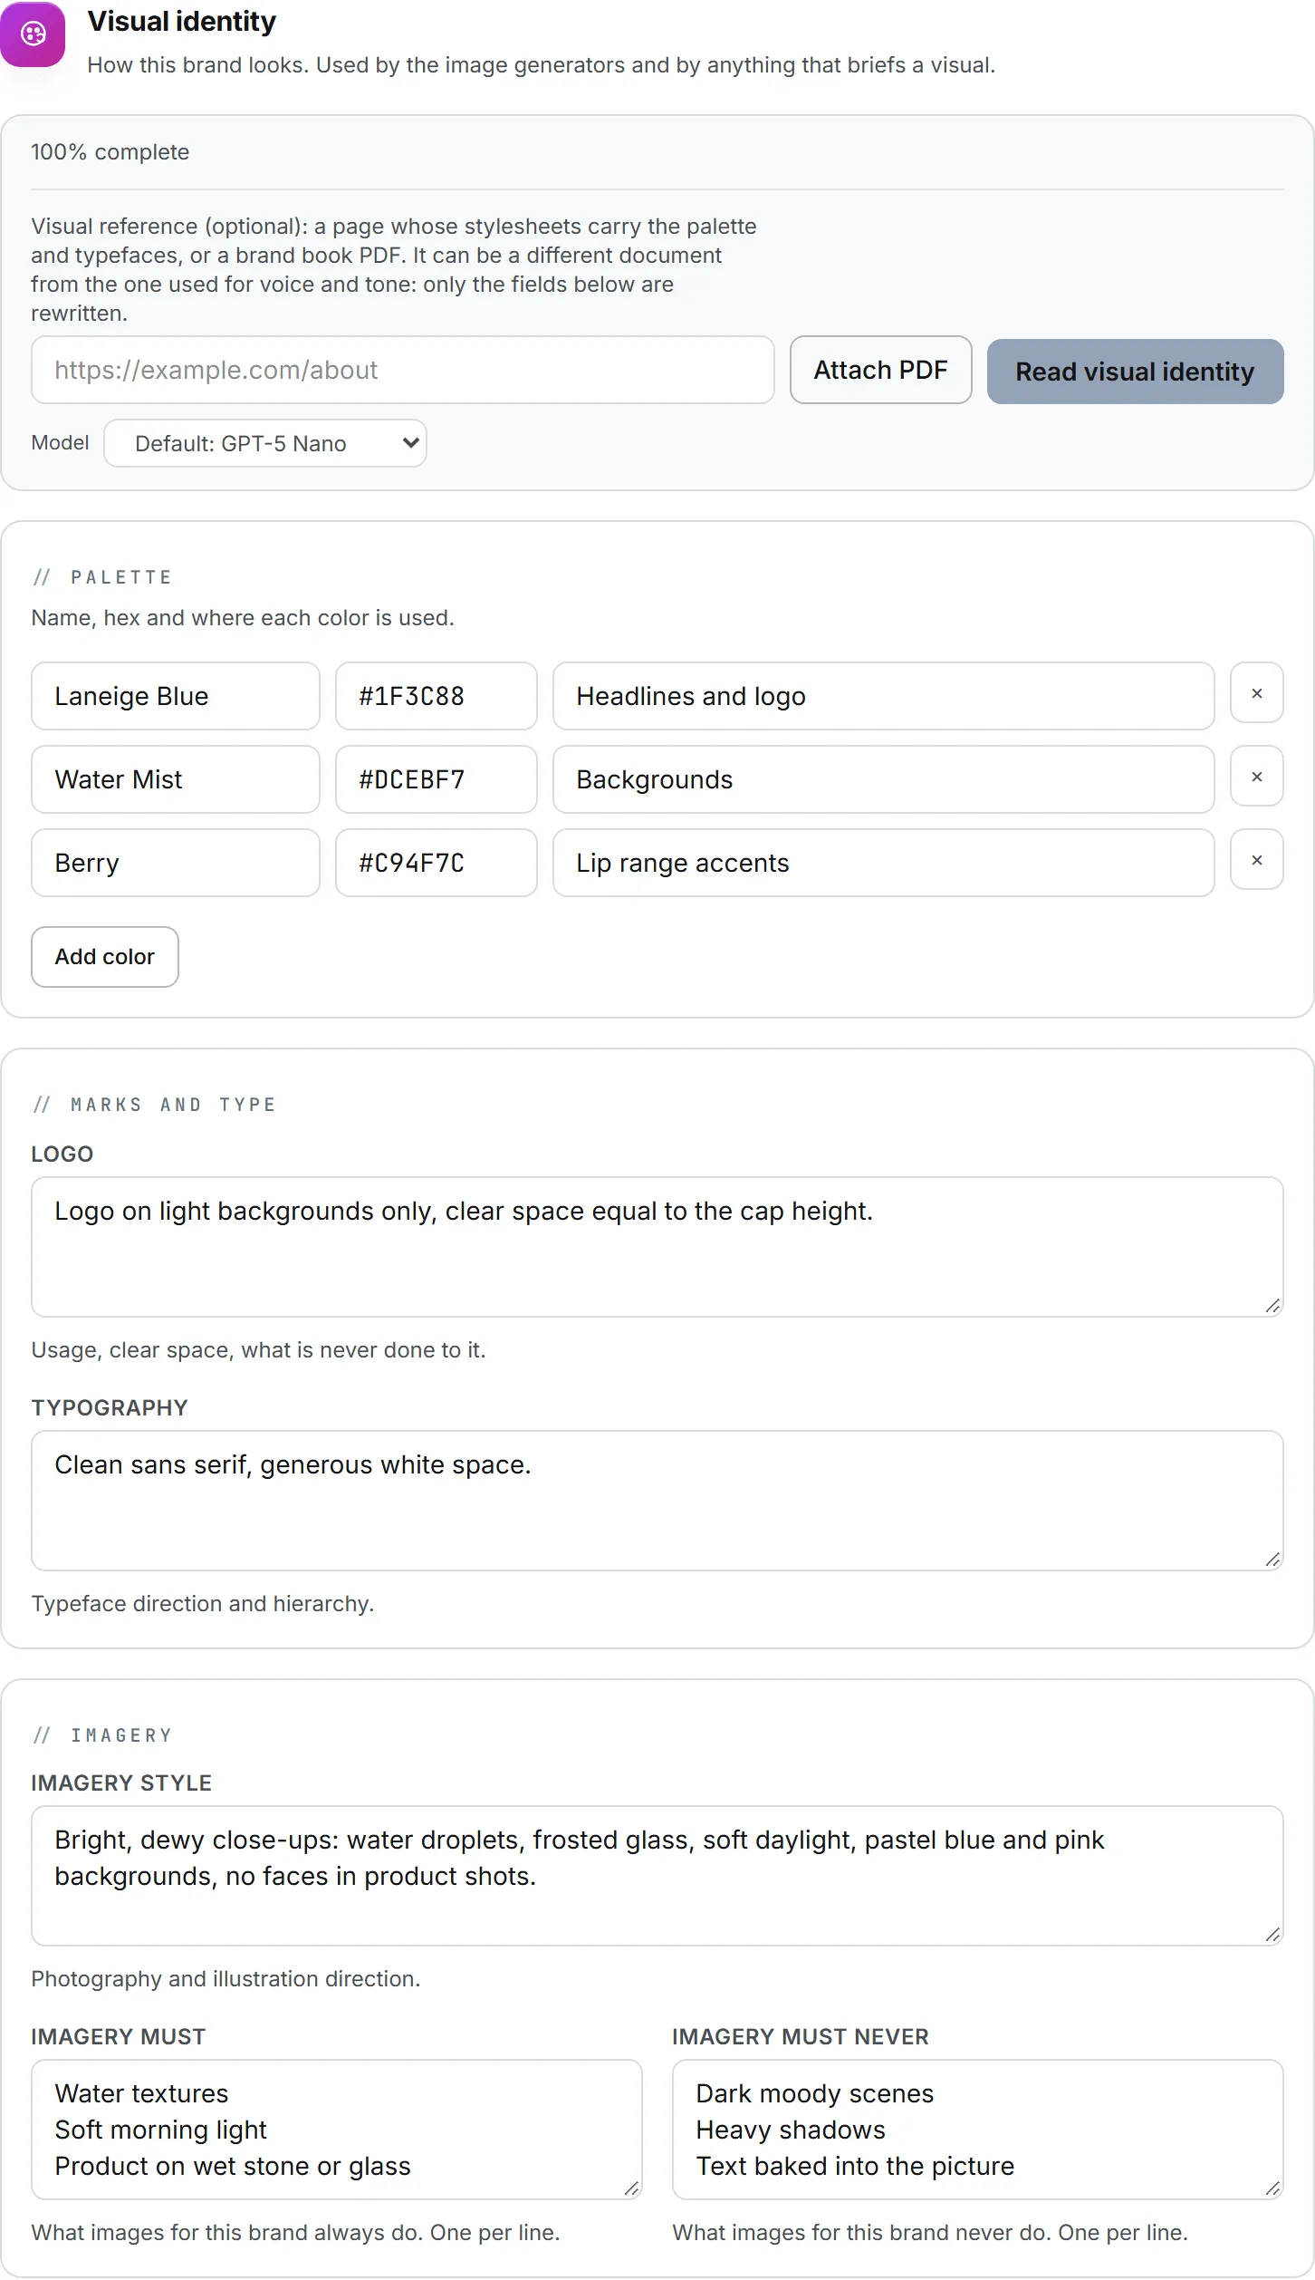Click into the Logo guidelines textarea
The image size is (1315, 2280).
[x=657, y=1247]
